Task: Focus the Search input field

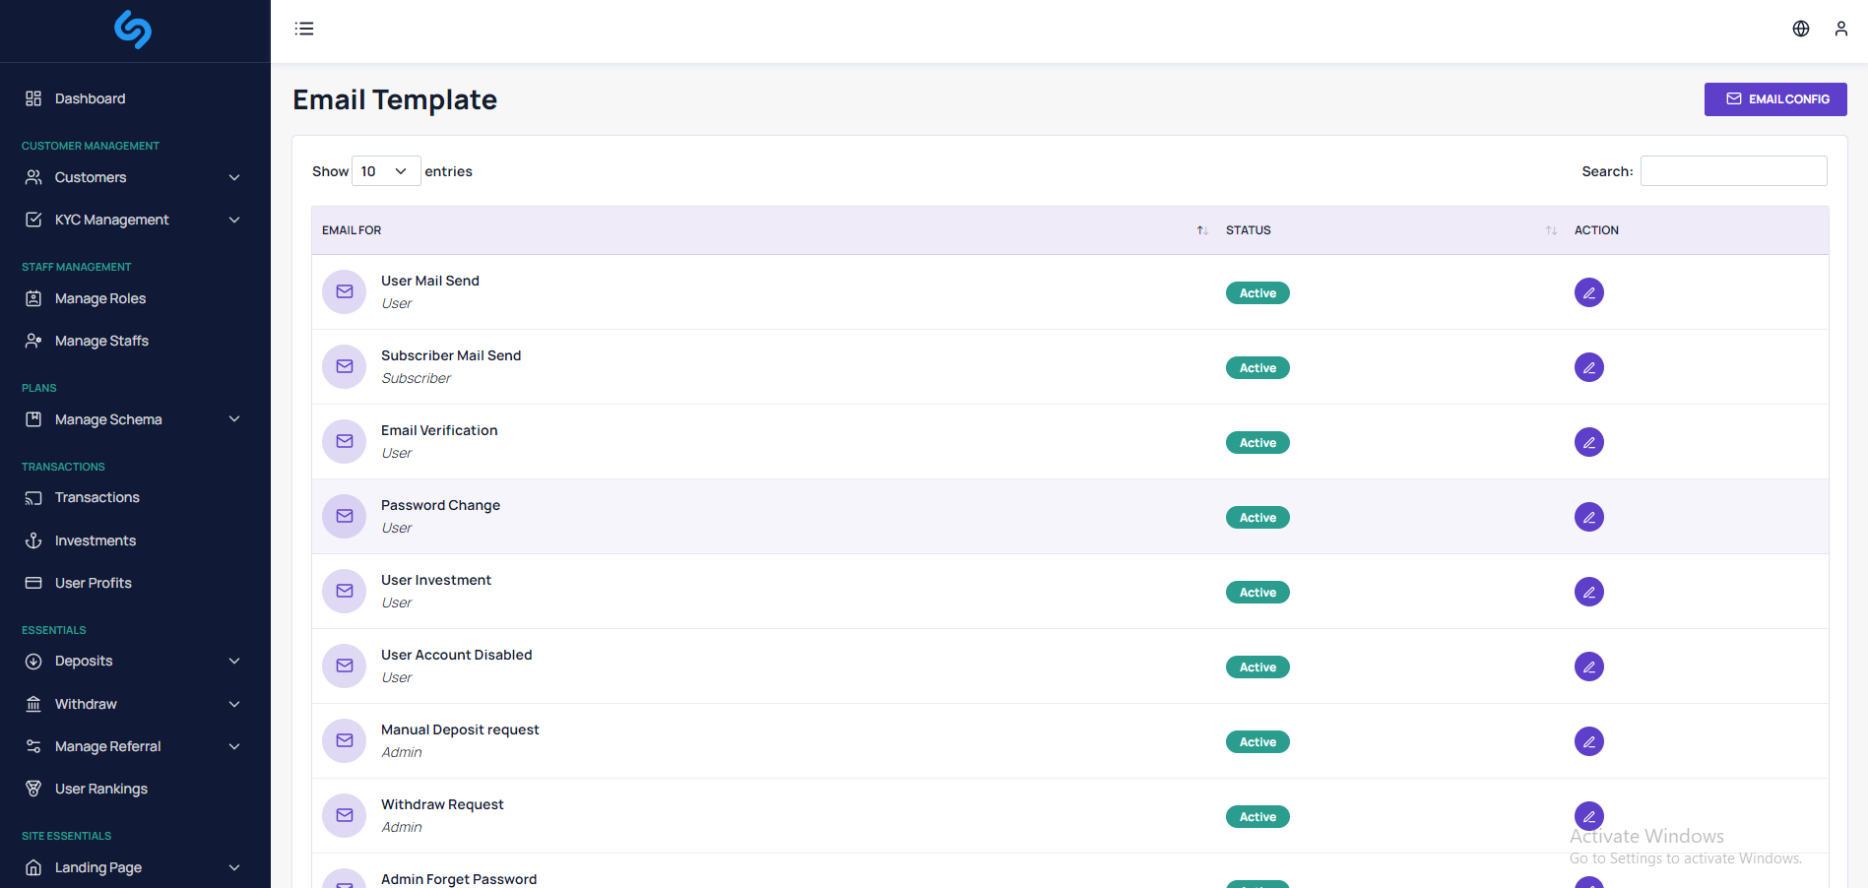Action: point(1732,171)
